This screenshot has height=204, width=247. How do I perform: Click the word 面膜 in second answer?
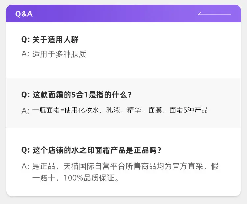tap(155, 110)
